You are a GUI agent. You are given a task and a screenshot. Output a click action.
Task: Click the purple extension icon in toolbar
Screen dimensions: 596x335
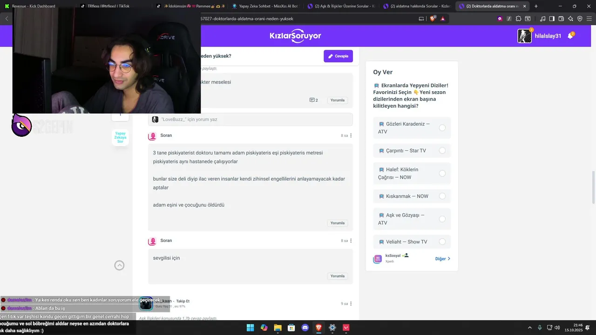coord(500,19)
